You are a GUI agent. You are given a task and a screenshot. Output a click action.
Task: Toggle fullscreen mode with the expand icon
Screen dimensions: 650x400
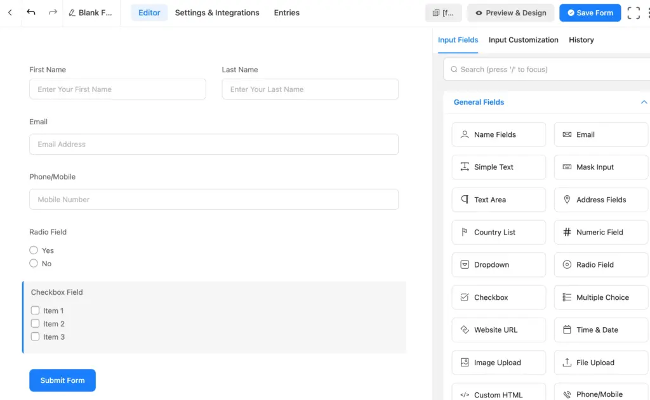coord(633,12)
